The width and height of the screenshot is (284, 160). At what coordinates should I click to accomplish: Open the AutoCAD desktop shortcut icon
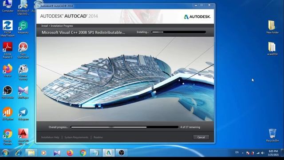(23, 137)
